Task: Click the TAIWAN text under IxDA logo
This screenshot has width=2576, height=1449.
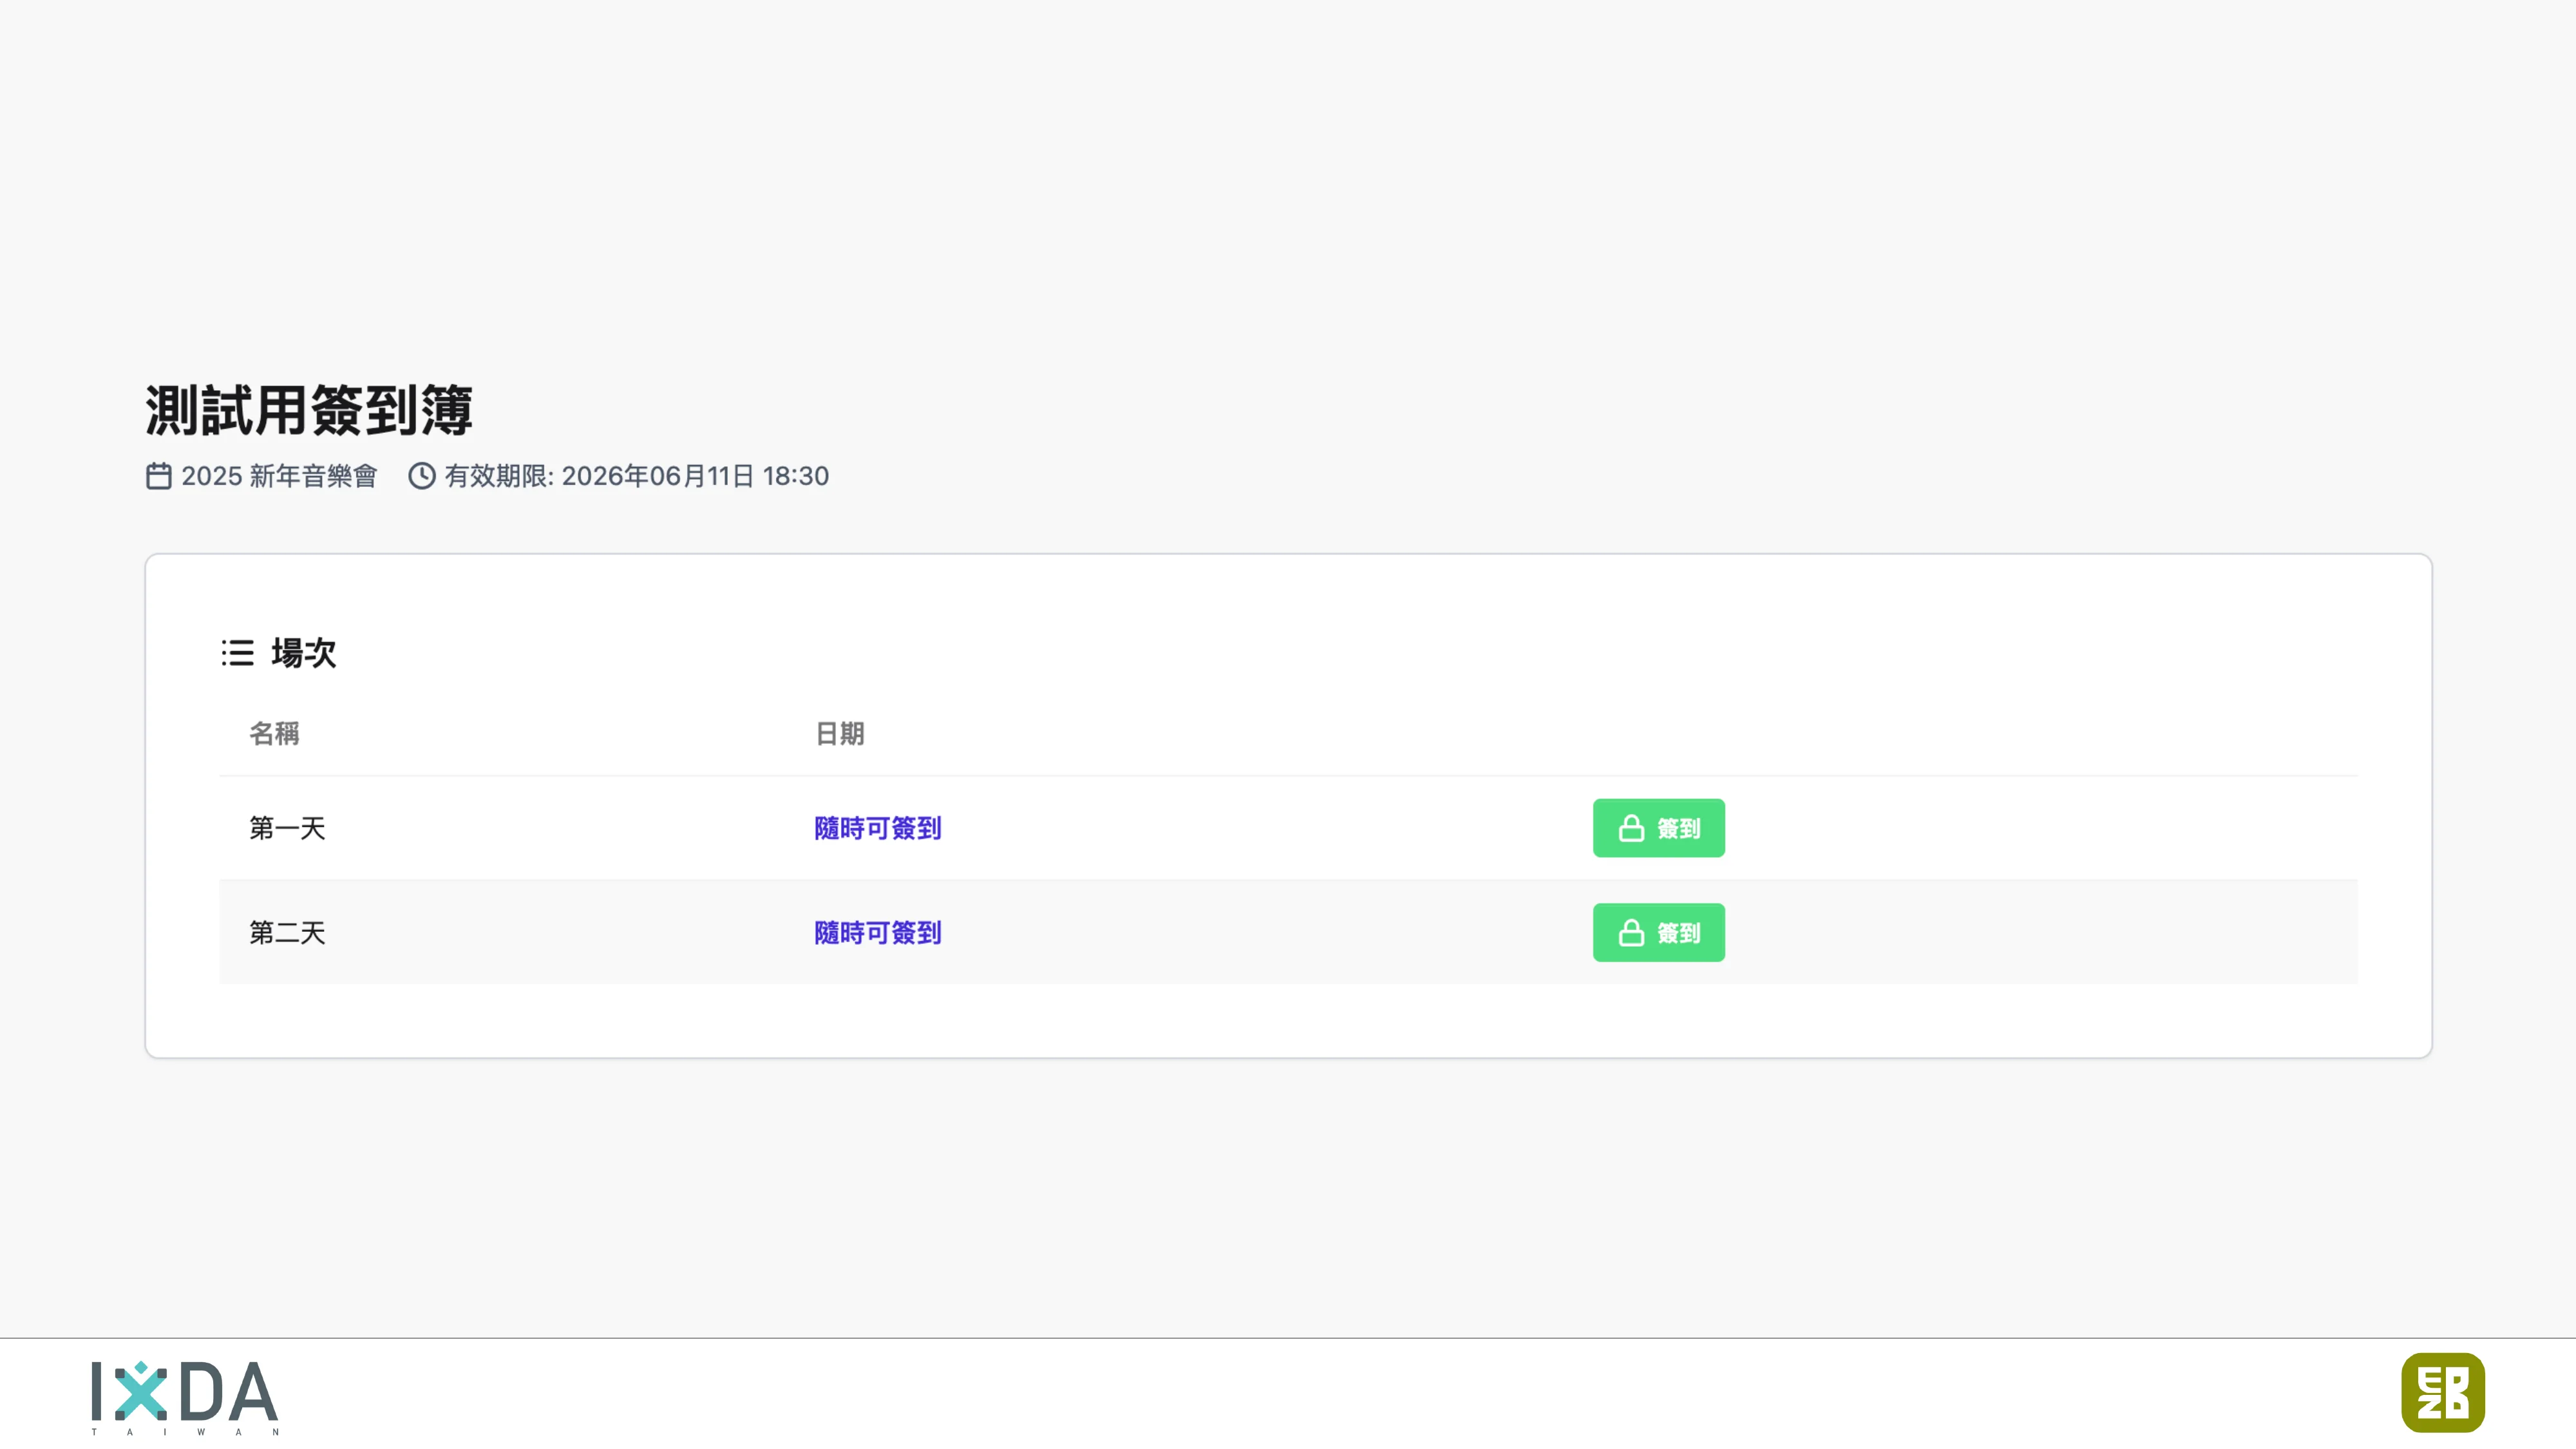Action: 185,1432
